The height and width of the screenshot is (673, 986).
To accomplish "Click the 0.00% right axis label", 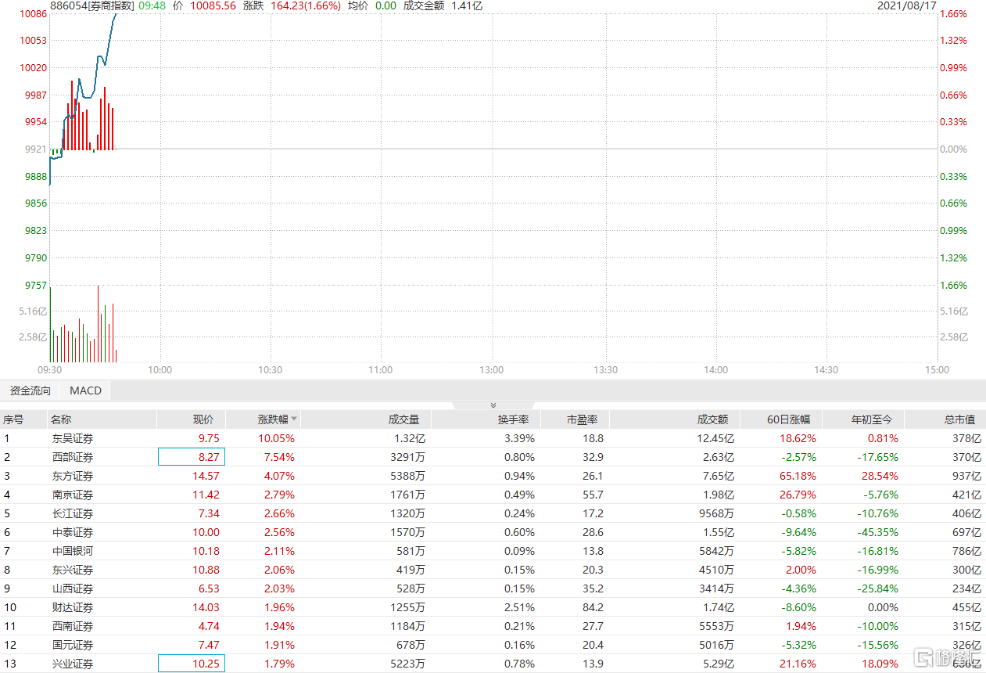I will tap(954, 149).
